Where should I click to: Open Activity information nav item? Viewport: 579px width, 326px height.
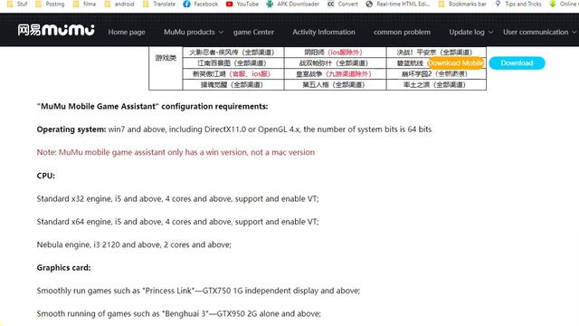pos(324,33)
